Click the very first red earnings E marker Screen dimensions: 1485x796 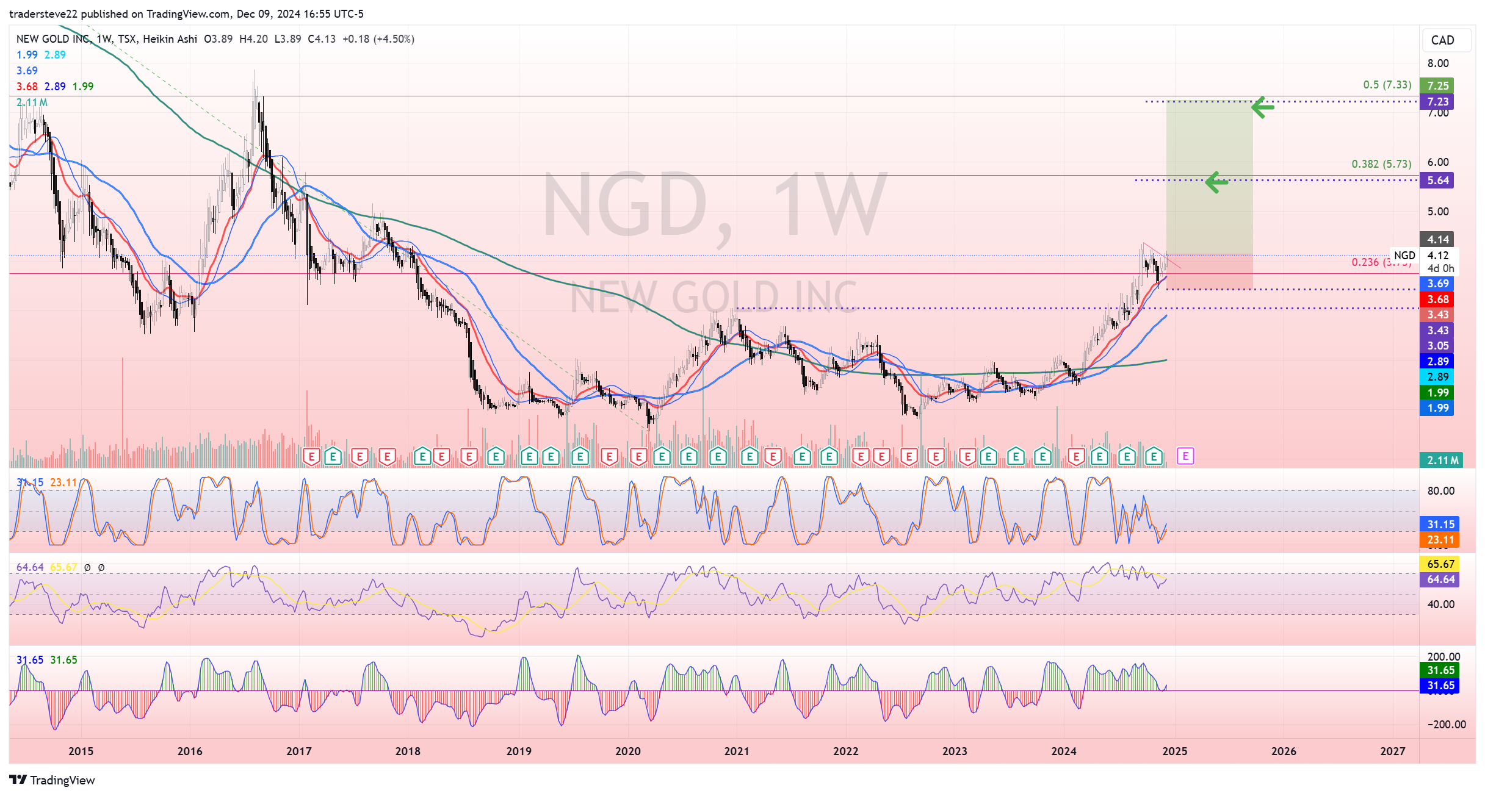(x=311, y=456)
